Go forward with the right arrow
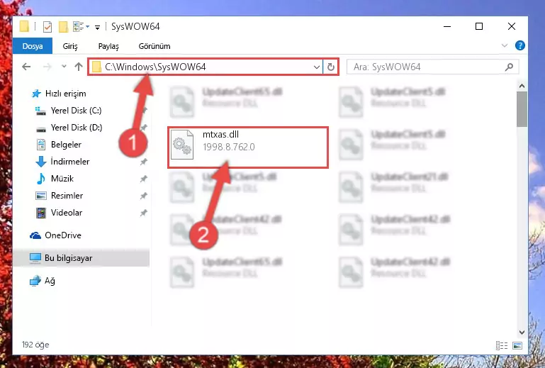Screen dimensions: 545x368 (x=47, y=67)
